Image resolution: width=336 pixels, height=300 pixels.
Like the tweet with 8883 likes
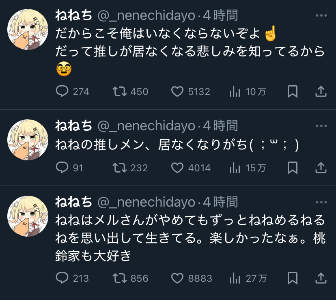click(177, 278)
